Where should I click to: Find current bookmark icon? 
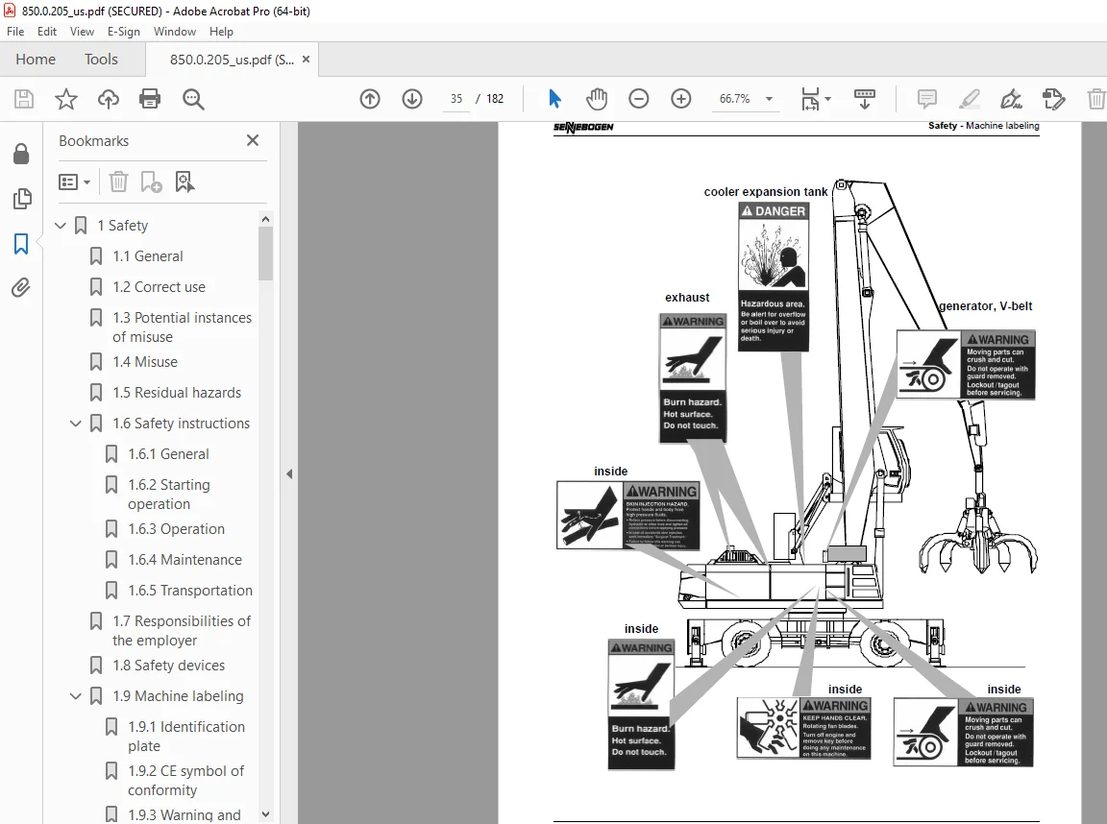click(x=184, y=182)
